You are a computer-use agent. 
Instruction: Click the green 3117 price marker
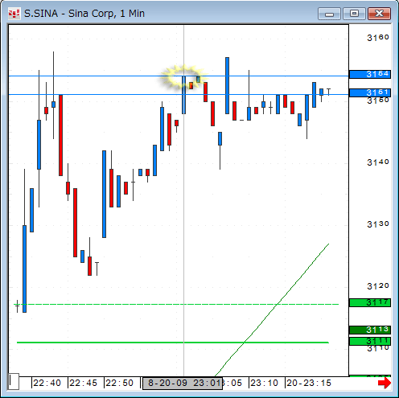pyautogui.click(x=370, y=303)
